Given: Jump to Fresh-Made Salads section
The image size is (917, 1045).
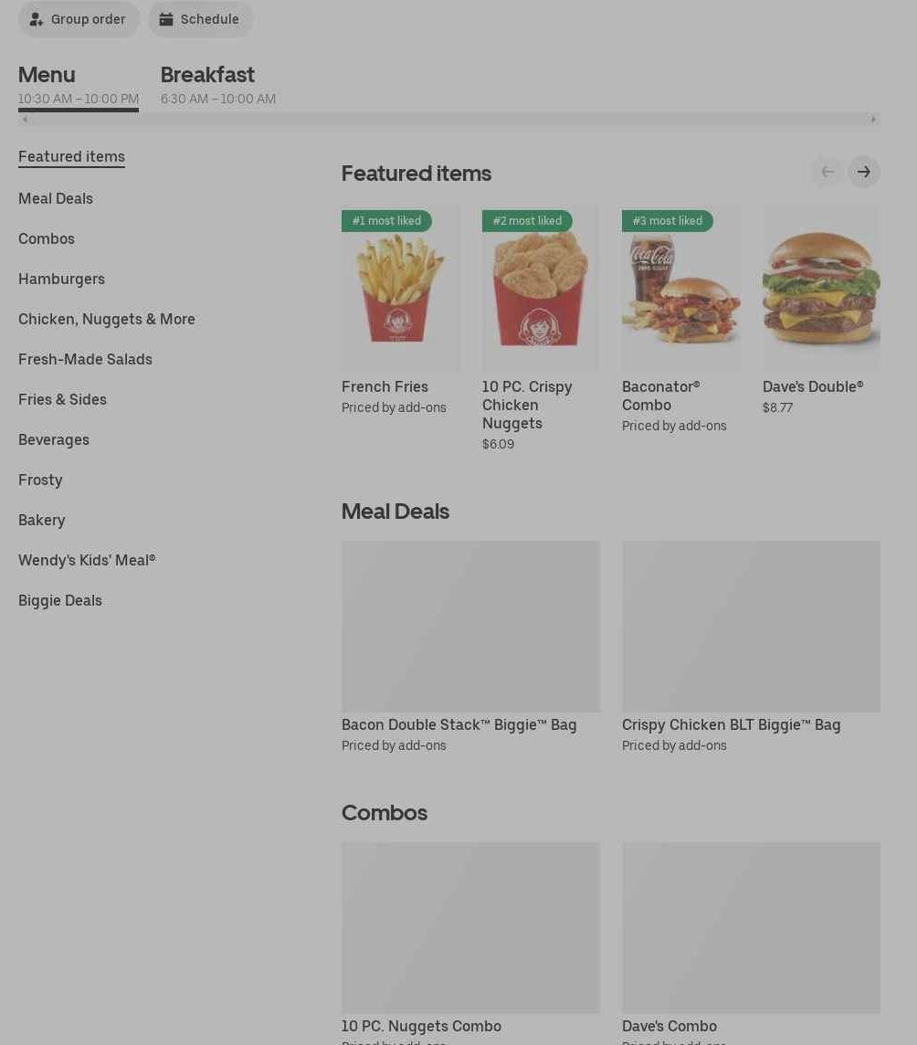Looking at the screenshot, I should [85, 359].
